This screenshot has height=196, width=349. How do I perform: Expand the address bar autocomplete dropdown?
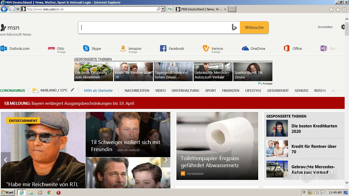point(163,9)
